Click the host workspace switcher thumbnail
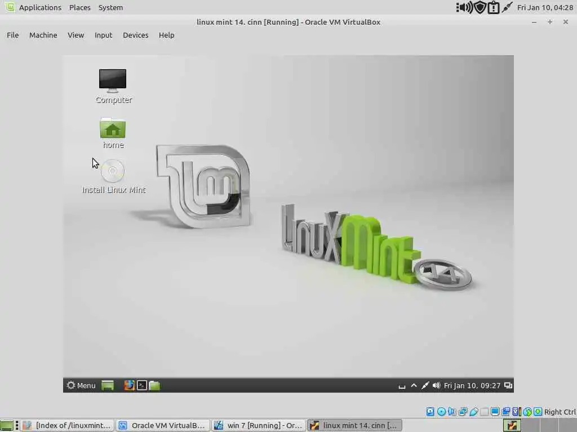The width and height of the screenshot is (577, 432). [512, 425]
